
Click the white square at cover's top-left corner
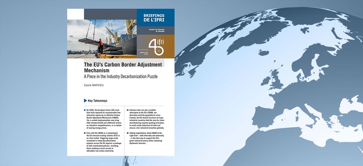tap(75, 14)
